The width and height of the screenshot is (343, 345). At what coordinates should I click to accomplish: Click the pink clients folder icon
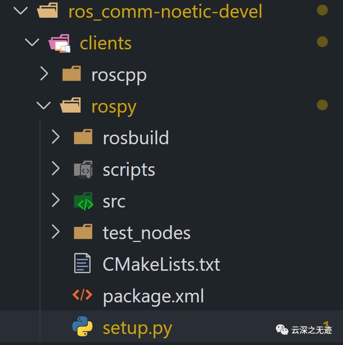tap(59, 43)
